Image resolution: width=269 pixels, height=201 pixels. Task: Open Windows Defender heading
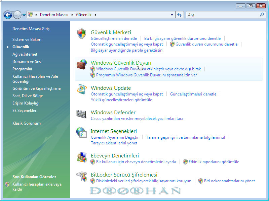pos(113,113)
